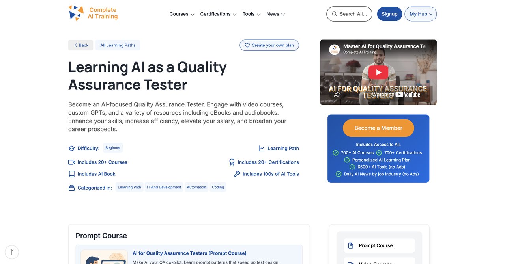505x264 pixels.
Task: Play the YouTube video with the red button
Action: [378, 72]
